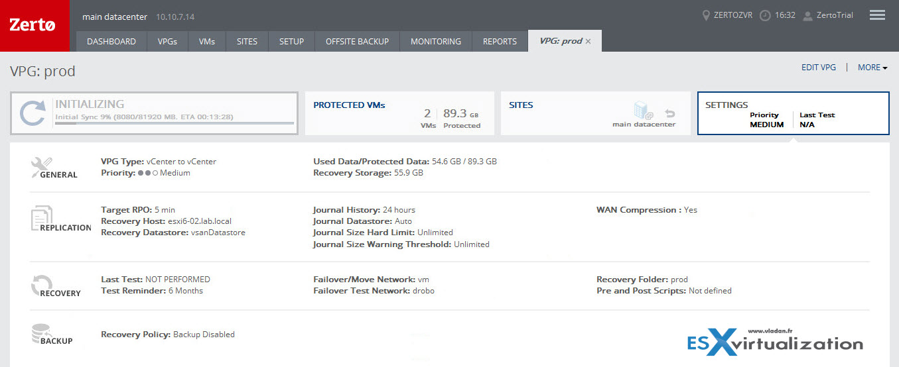Select the SETTINGS panel
Screen dimensions: 899x367
[x=793, y=113]
